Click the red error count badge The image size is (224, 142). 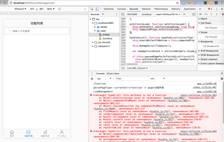coord(210,9)
